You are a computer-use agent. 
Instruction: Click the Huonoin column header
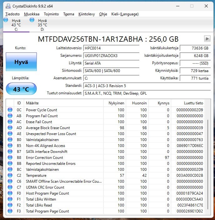tap(137, 103)
